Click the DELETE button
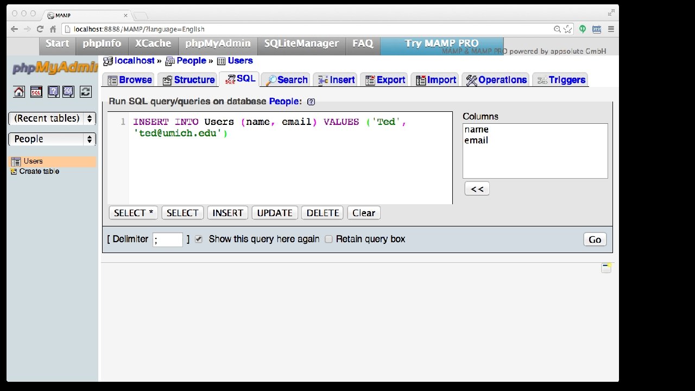The height and width of the screenshot is (391, 695). click(x=323, y=213)
